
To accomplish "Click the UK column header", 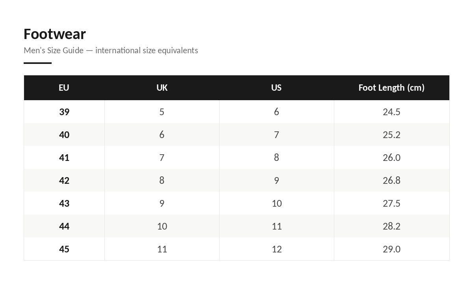I will point(162,88).
